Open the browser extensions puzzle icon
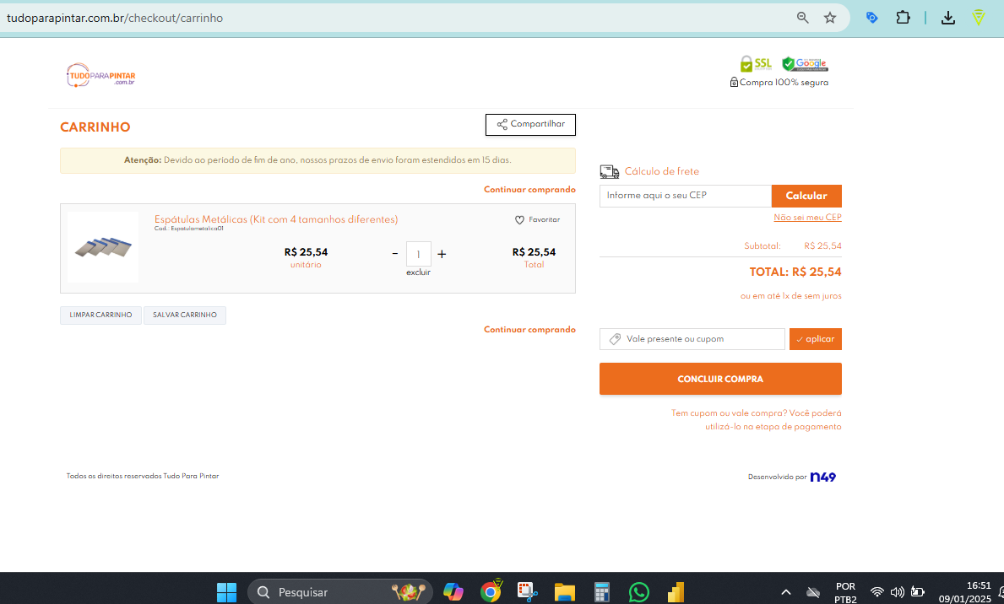Image resolution: width=1004 pixels, height=604 pixels. [x=903, y=18]
